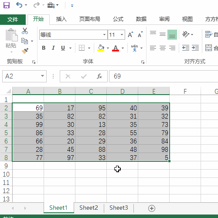Cancel formula entry with X
This screenshot has height=218, width=218.
[x=68, y=76]
